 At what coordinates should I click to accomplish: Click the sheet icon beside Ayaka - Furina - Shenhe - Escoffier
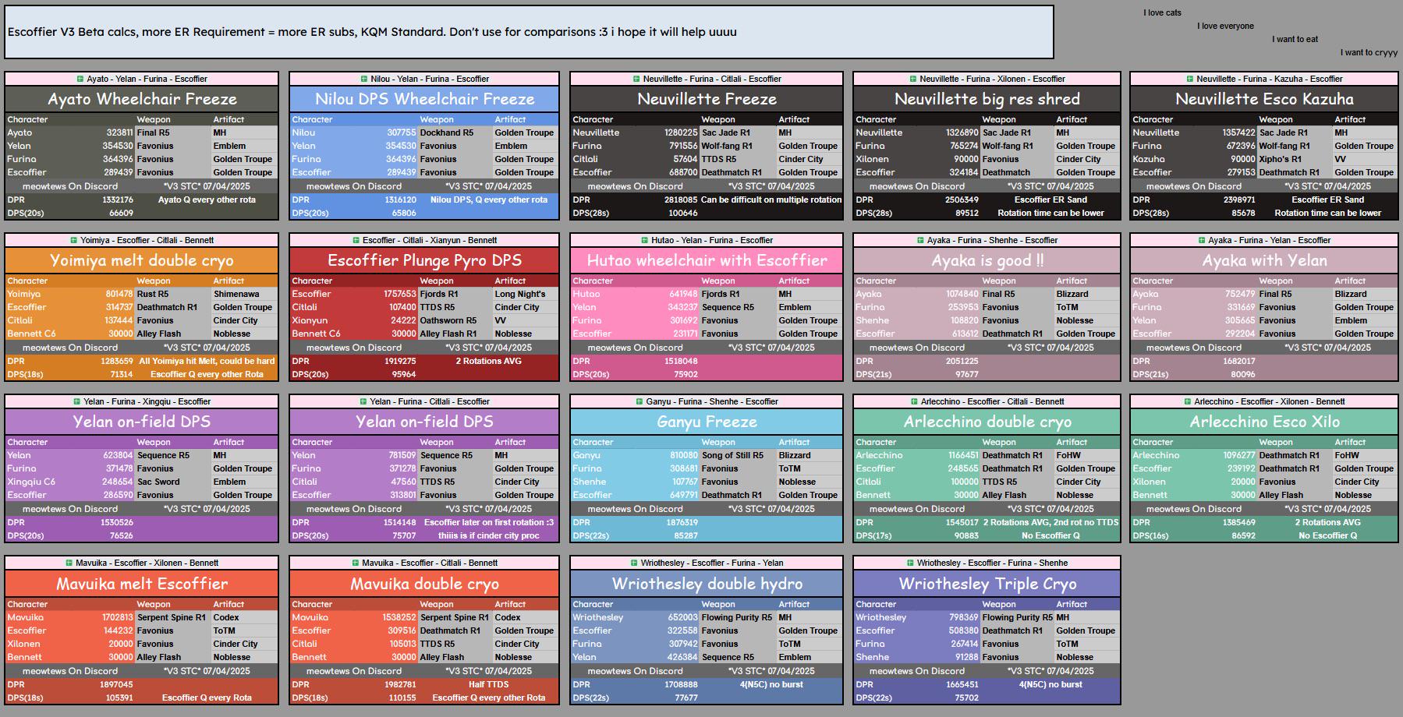click(x=920, y=240)
